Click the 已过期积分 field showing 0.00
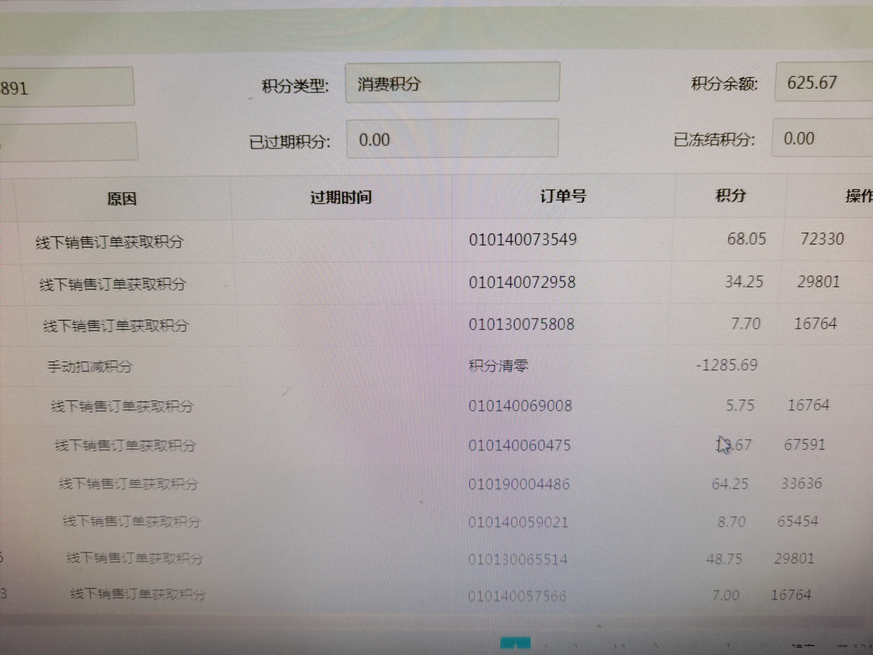 coord(452,139)
